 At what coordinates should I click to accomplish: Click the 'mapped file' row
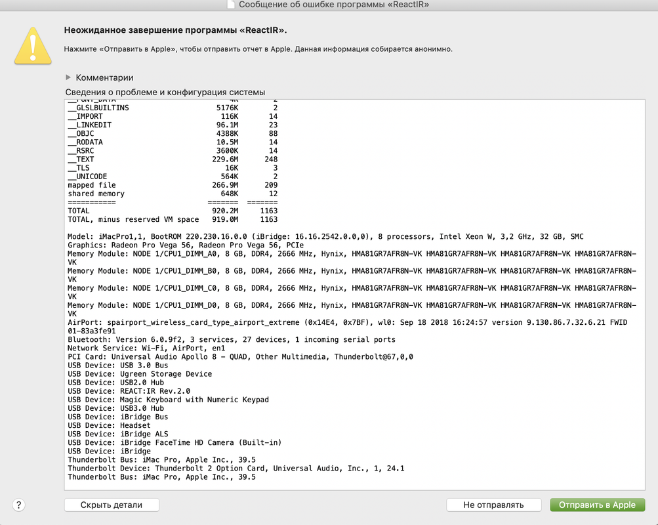(x=173, y=186)
